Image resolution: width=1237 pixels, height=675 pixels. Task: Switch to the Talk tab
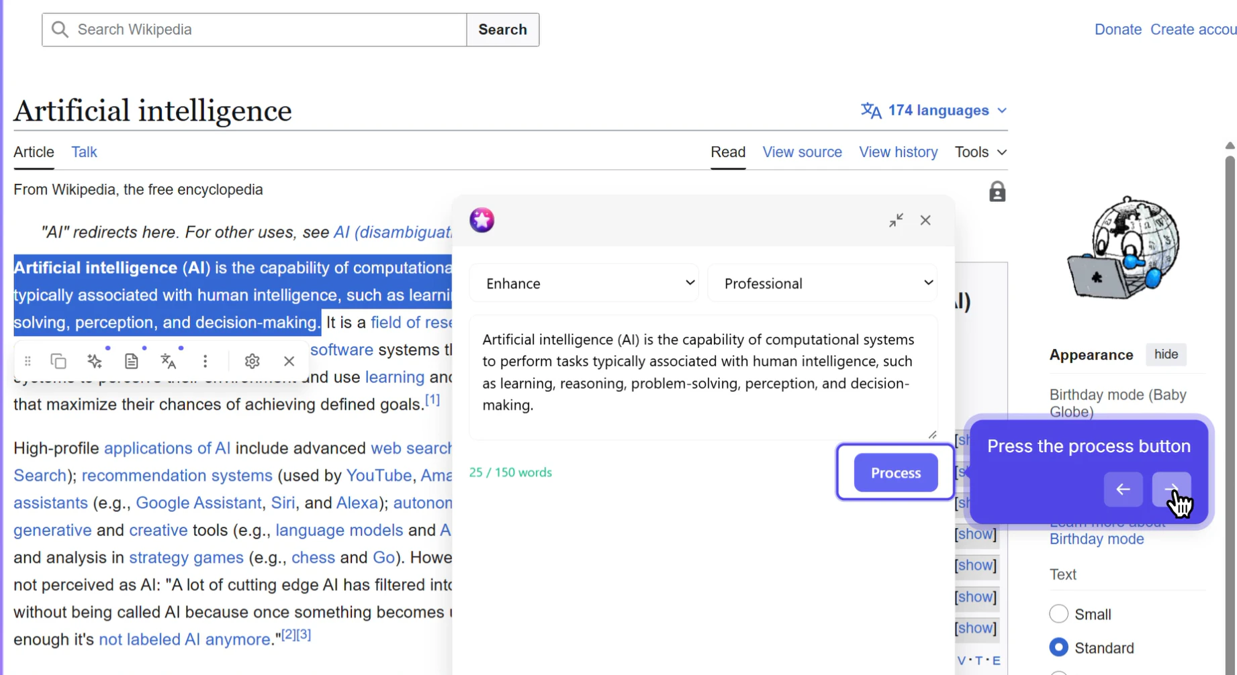[x=84, y=152]
